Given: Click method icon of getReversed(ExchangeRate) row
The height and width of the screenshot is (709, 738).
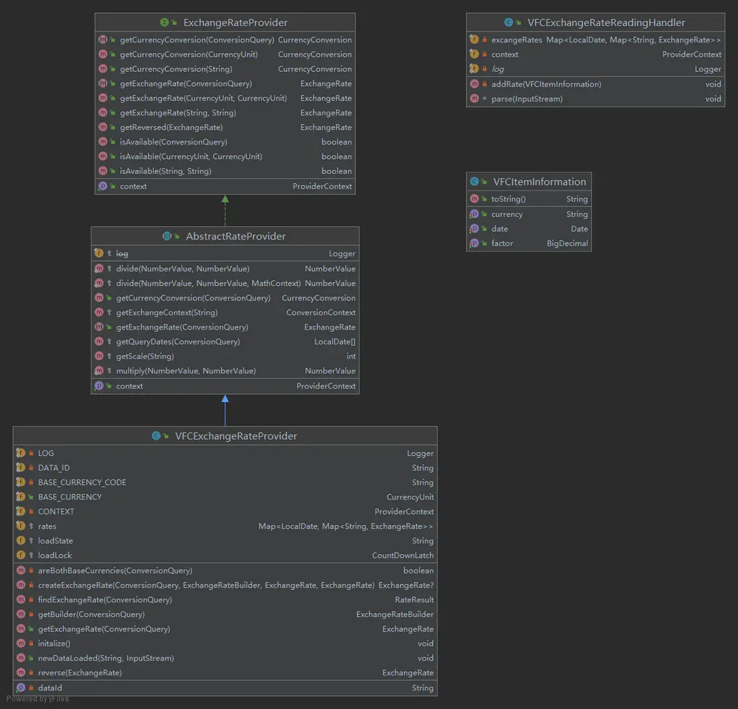Looking at the screenshot, I should (103, 127).
